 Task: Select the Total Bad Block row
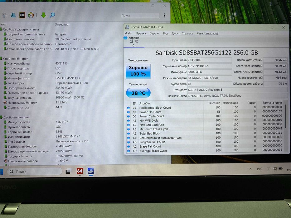tap(205, 133)
